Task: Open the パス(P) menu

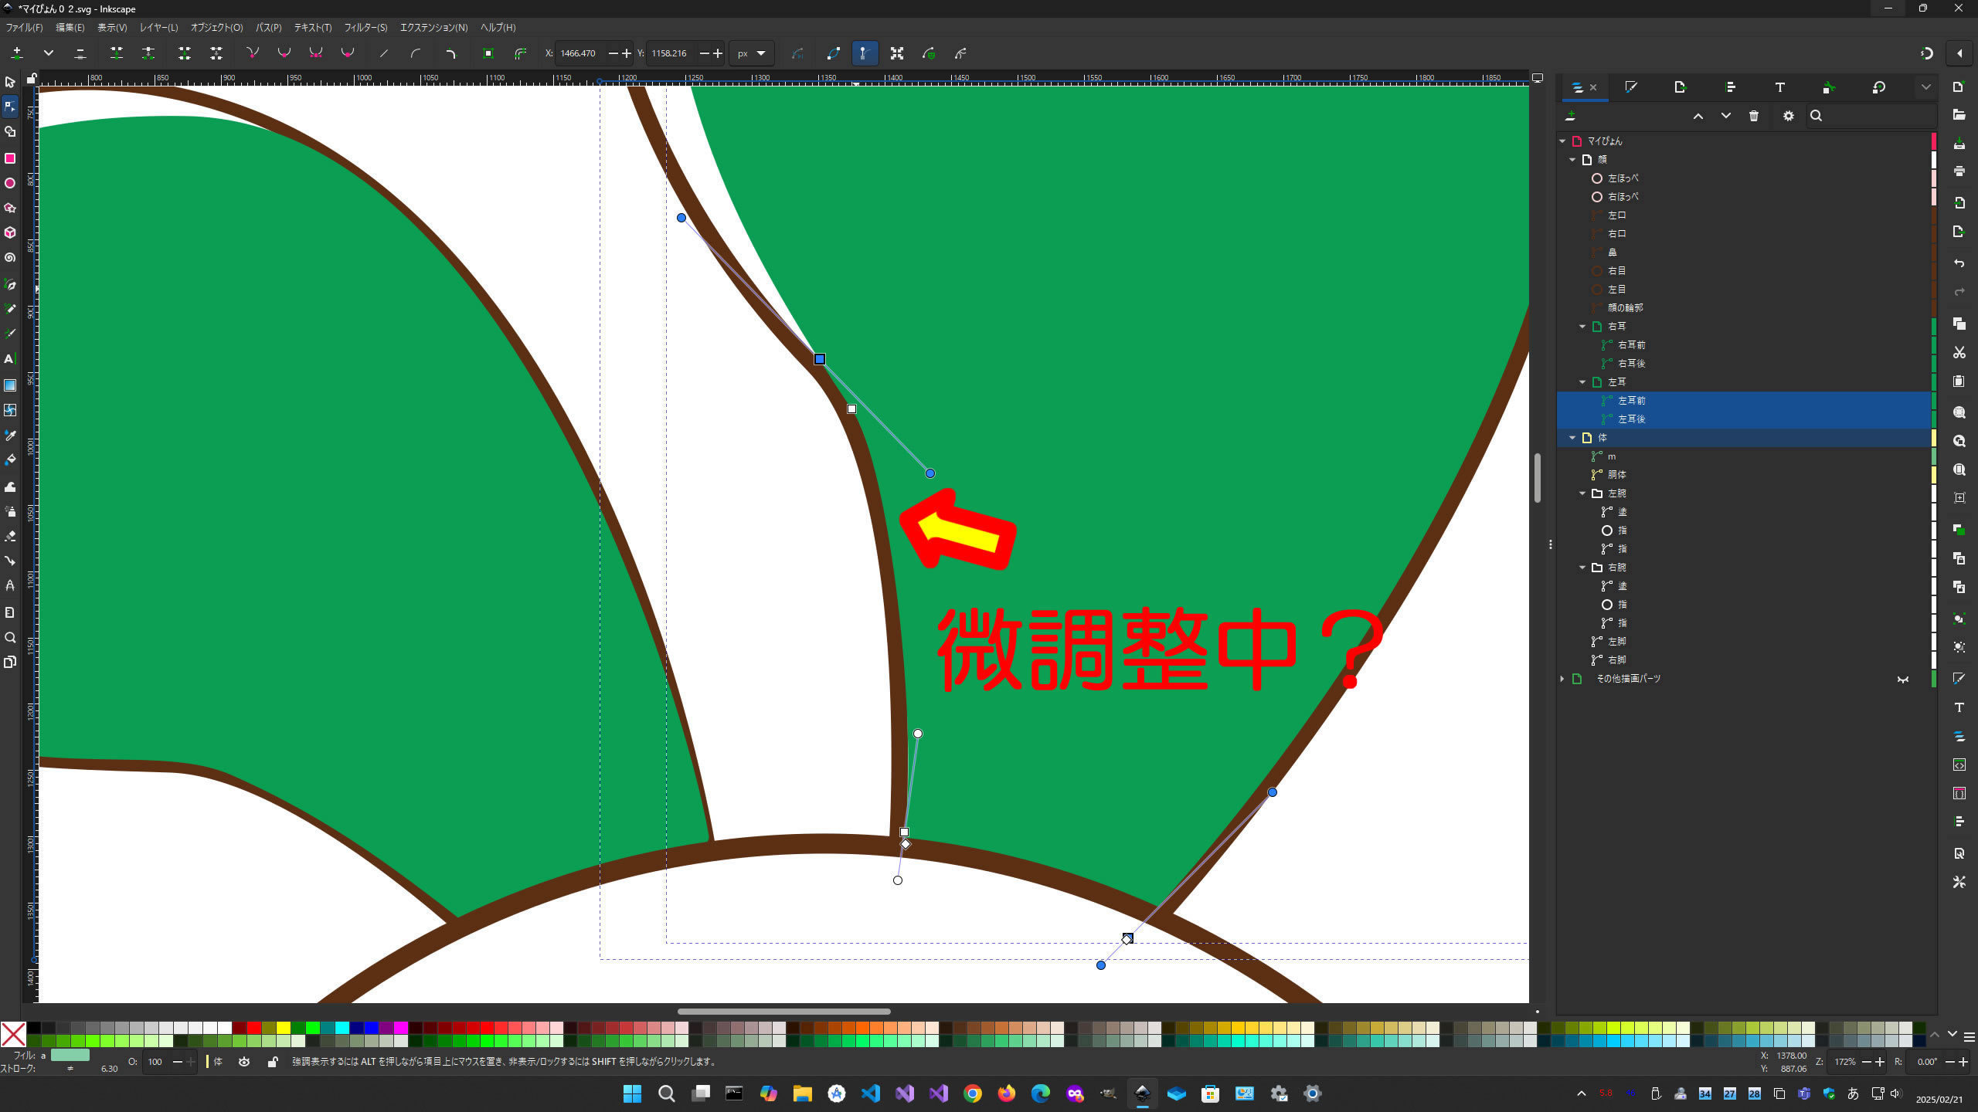Action: (268, 28)
